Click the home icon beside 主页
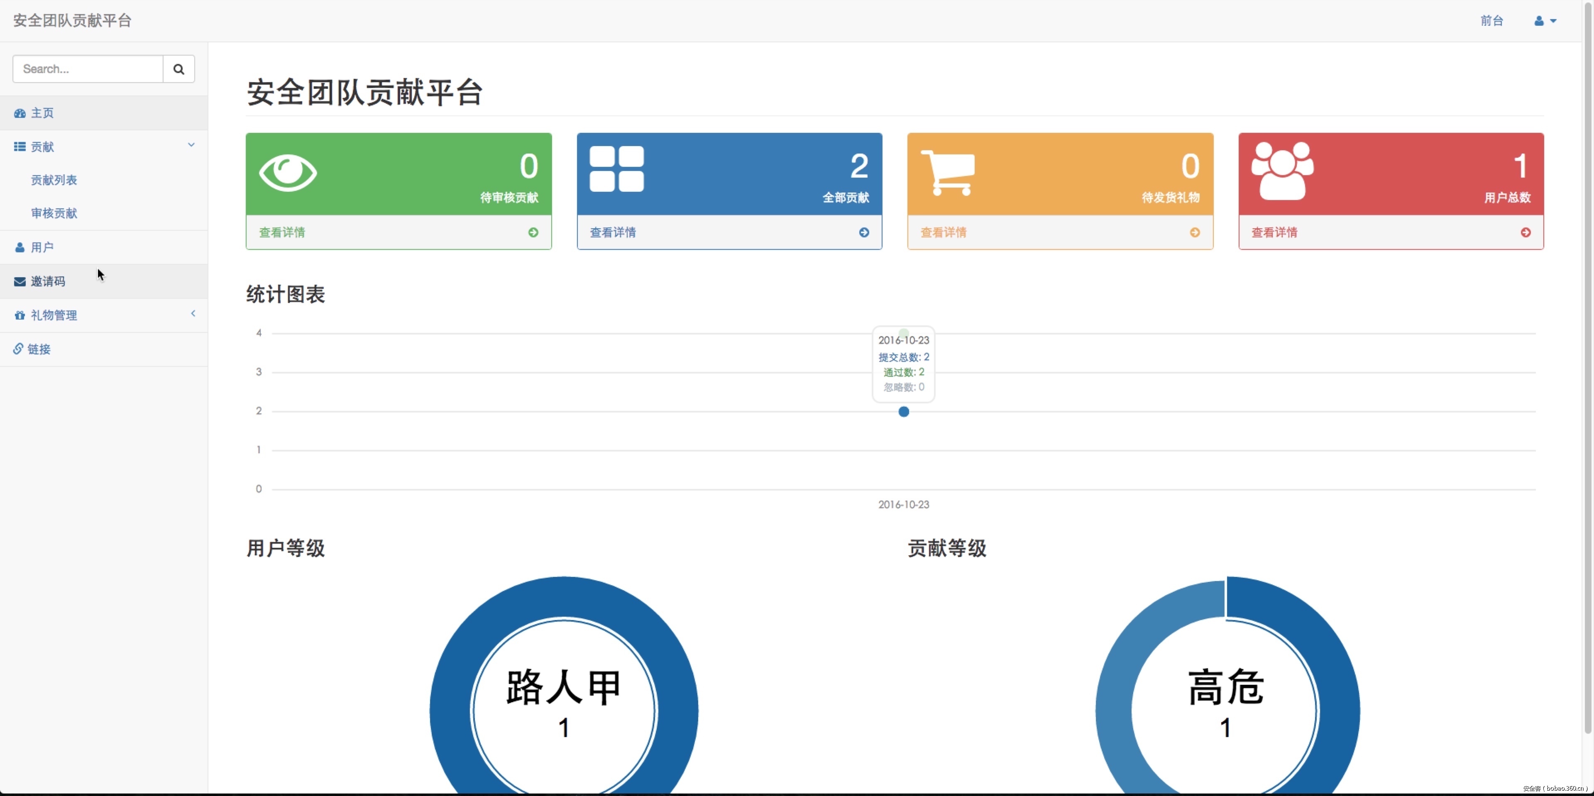Image resolution: width=1594 pixels, height=796 pixels. 19,112
